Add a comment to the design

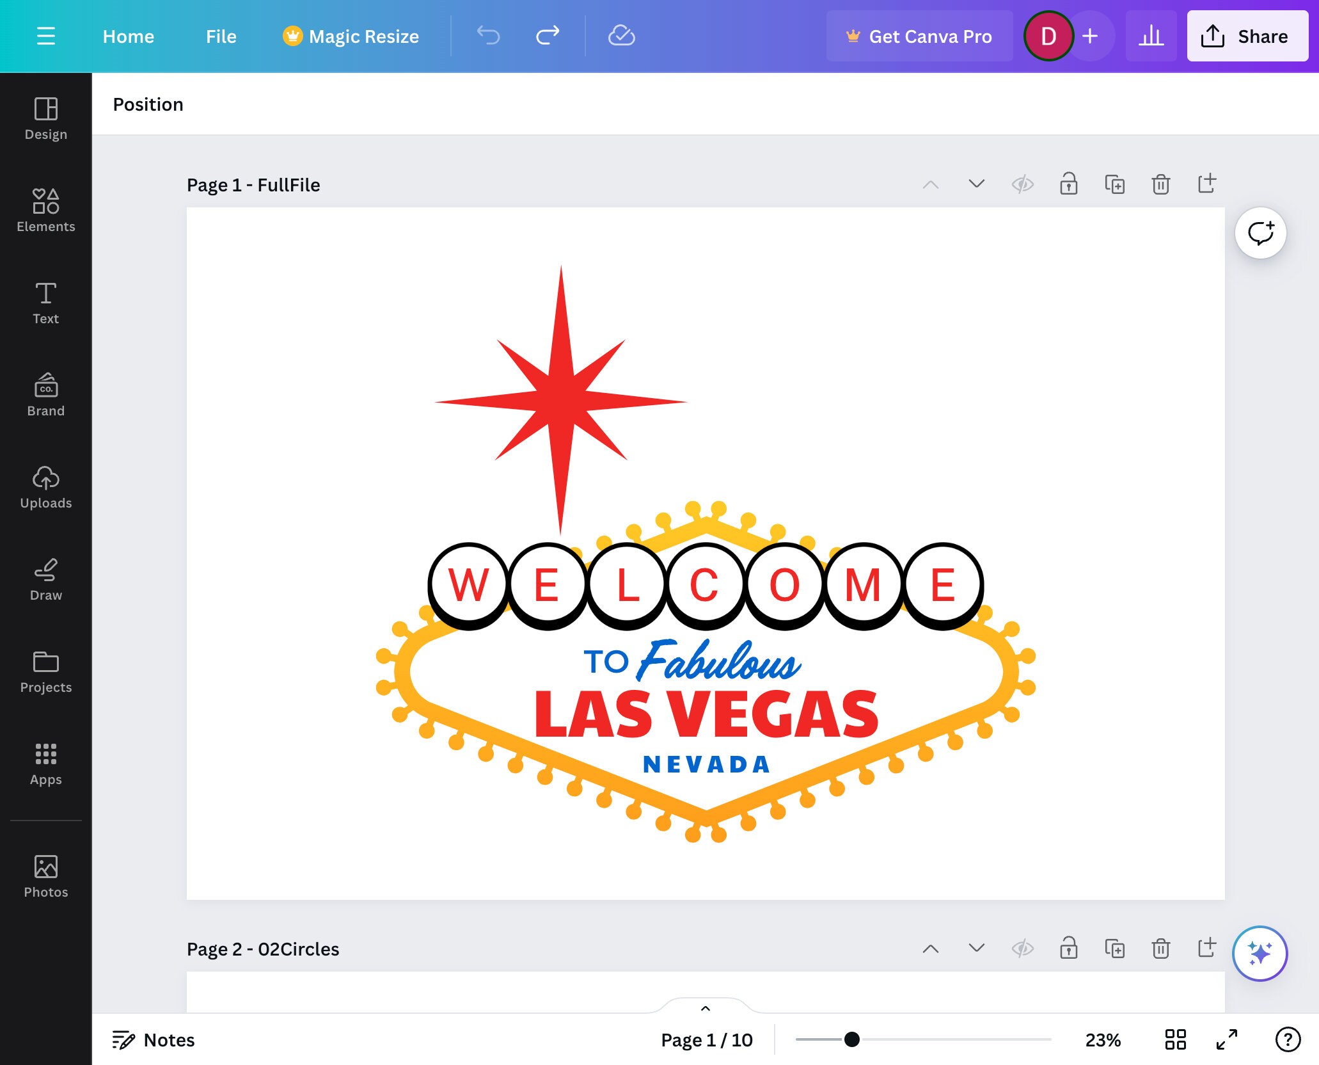pyautogui.click(x=1260, y=232)
